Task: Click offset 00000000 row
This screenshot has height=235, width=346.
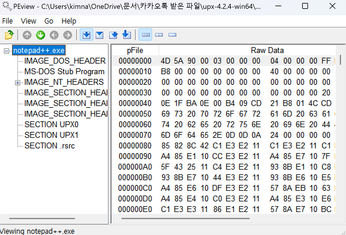Action: click(x=223, y=61)
